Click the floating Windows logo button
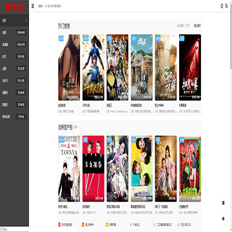Image resolution: width=232 pixels, height=232 pixels. tap(223, 203)
